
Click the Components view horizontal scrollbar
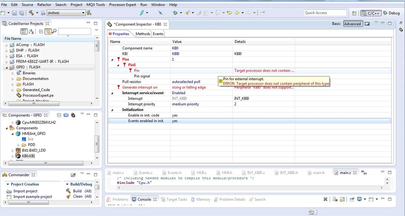pos(46,163)
